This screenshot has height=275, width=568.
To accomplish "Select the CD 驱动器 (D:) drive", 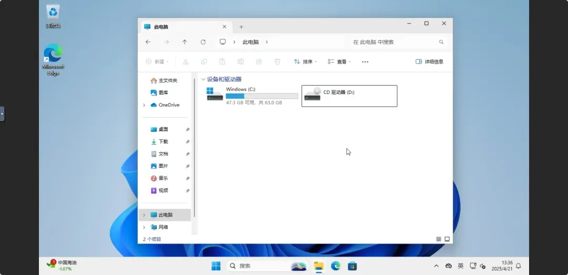I will click(x=349, y=96).
